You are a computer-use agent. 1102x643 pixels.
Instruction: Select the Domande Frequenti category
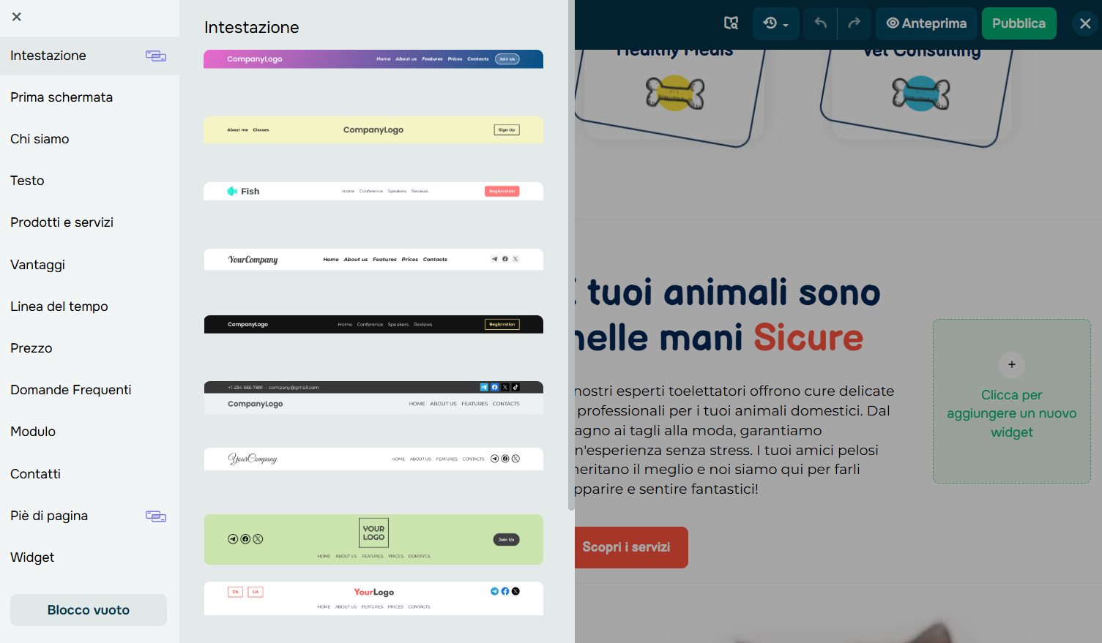tap(70, 390)
